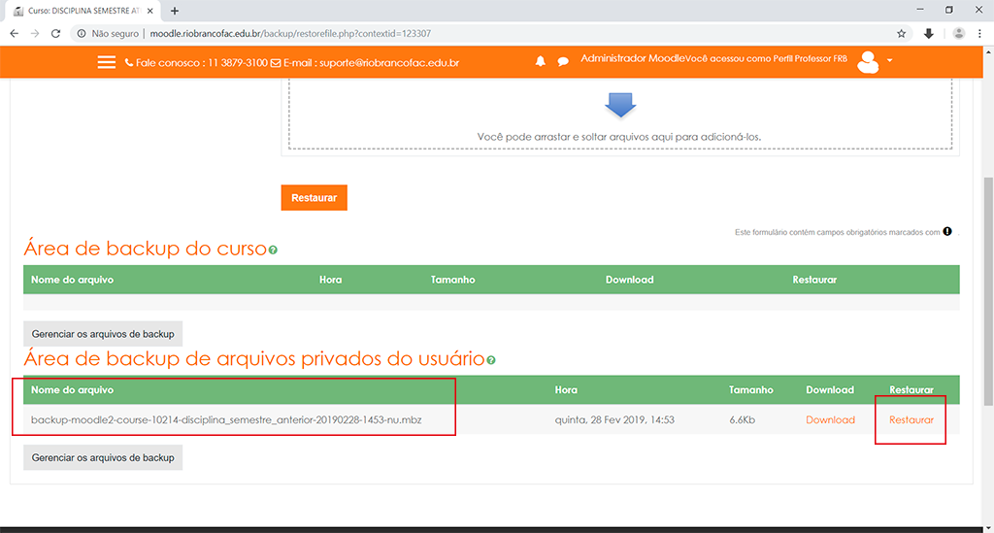
Task: Open the browser downloads icon
Action: pyautogui.click(x=929, y=34)
